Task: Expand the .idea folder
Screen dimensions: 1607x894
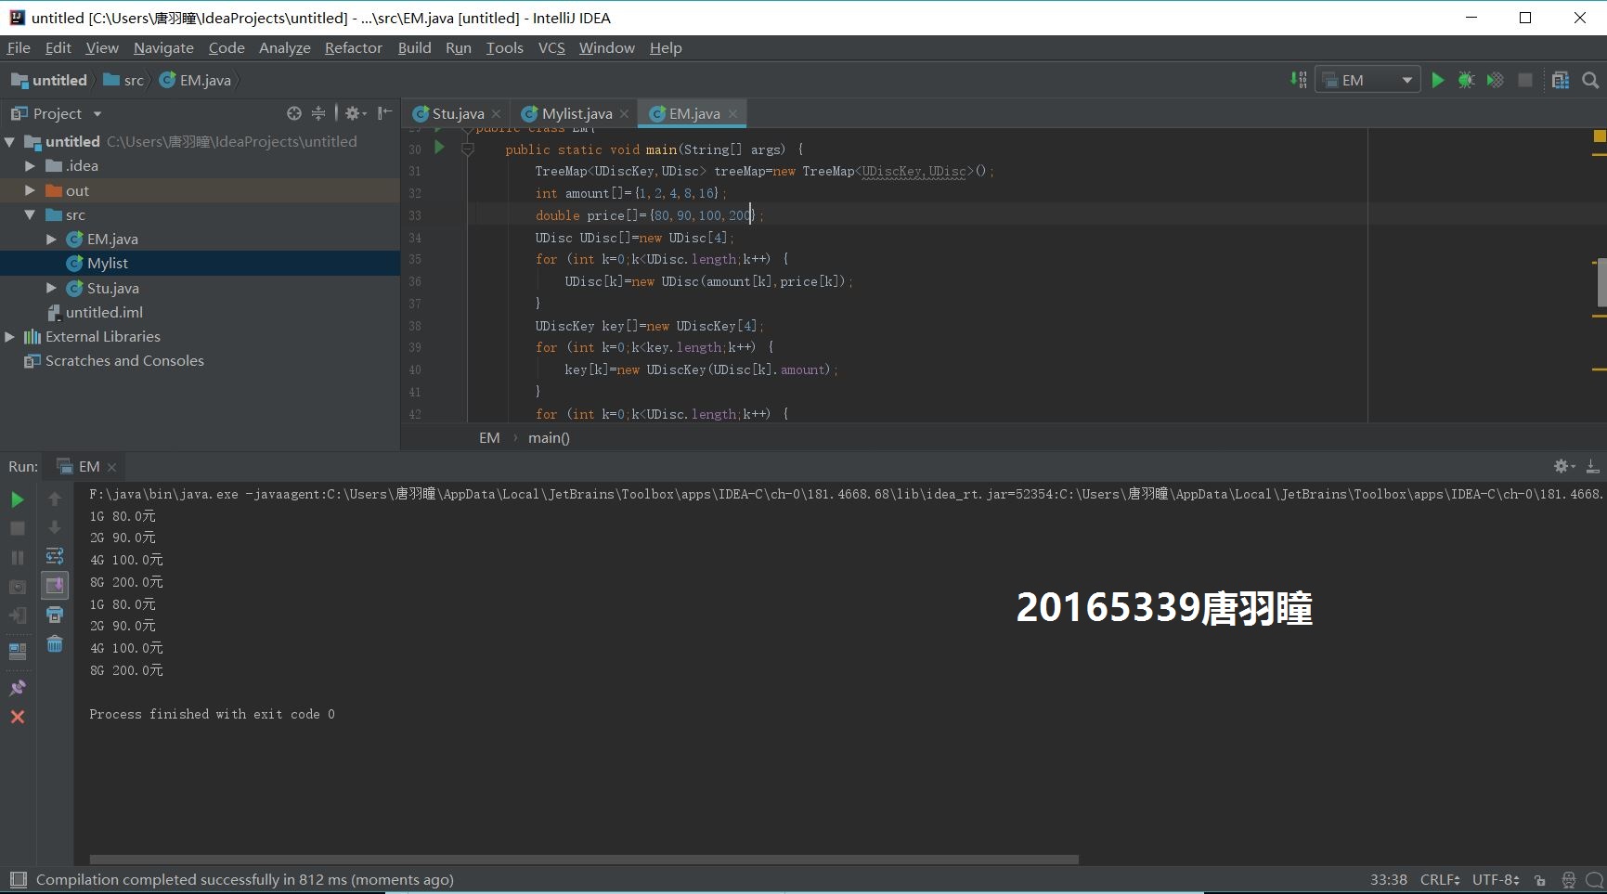Action: click(30, 166)
